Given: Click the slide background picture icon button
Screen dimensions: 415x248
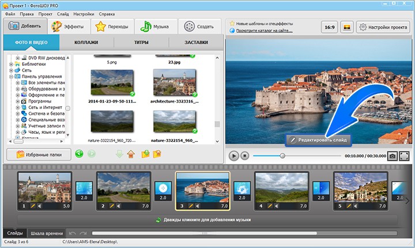Looking at the screenshot, I should (x=347, y=27).
